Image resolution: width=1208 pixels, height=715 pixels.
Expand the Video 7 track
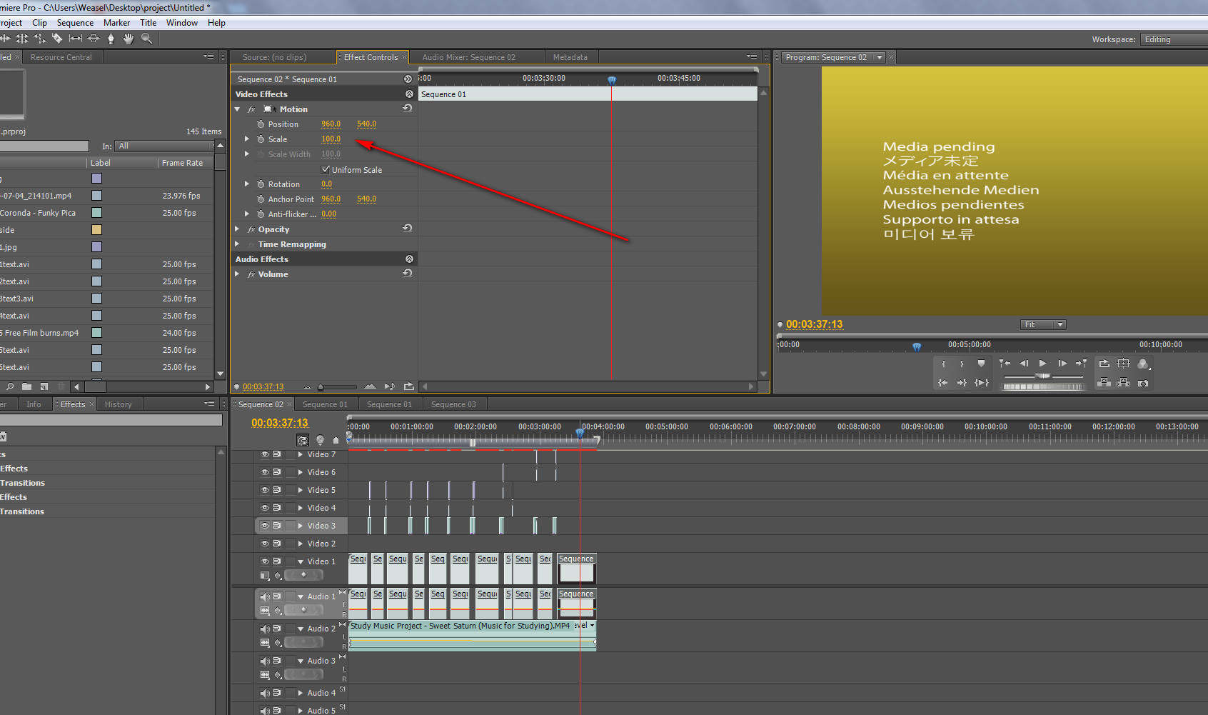coord(301,454)
